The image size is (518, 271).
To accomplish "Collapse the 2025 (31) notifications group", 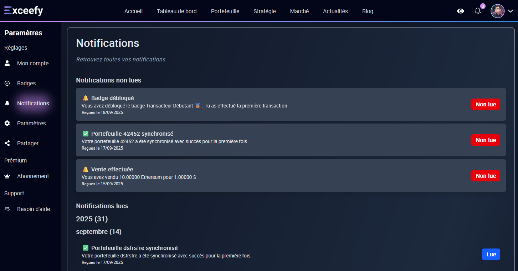I will point(92,219).
